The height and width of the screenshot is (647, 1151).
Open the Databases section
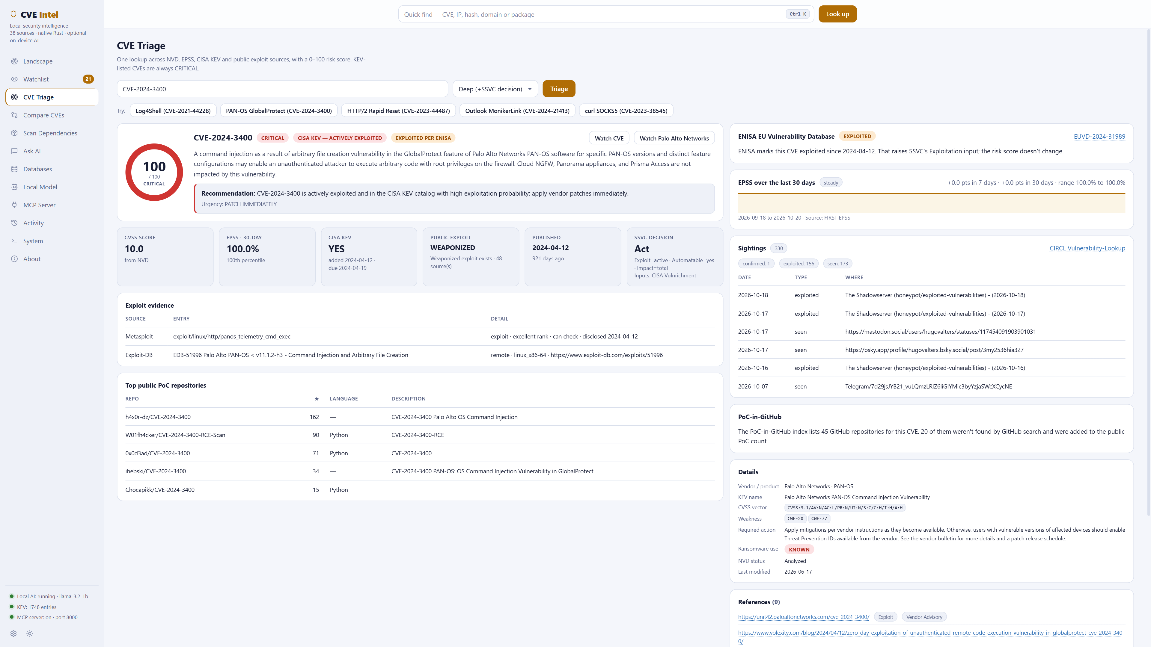coord(52,169)
